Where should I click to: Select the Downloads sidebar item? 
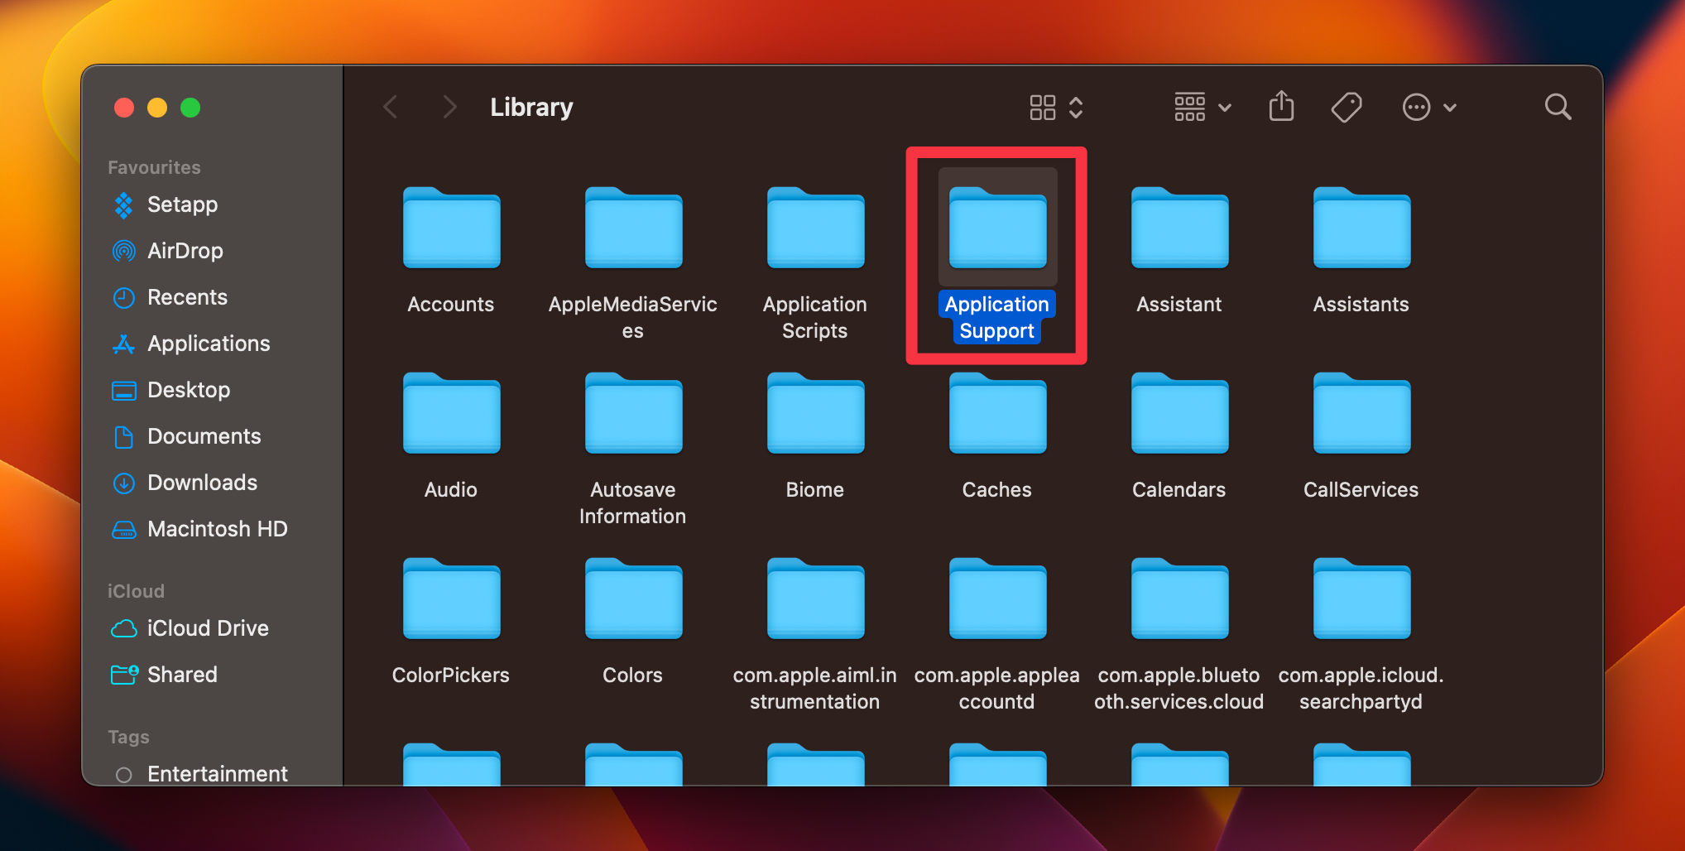pyautogui.click(x=202, y=483)
